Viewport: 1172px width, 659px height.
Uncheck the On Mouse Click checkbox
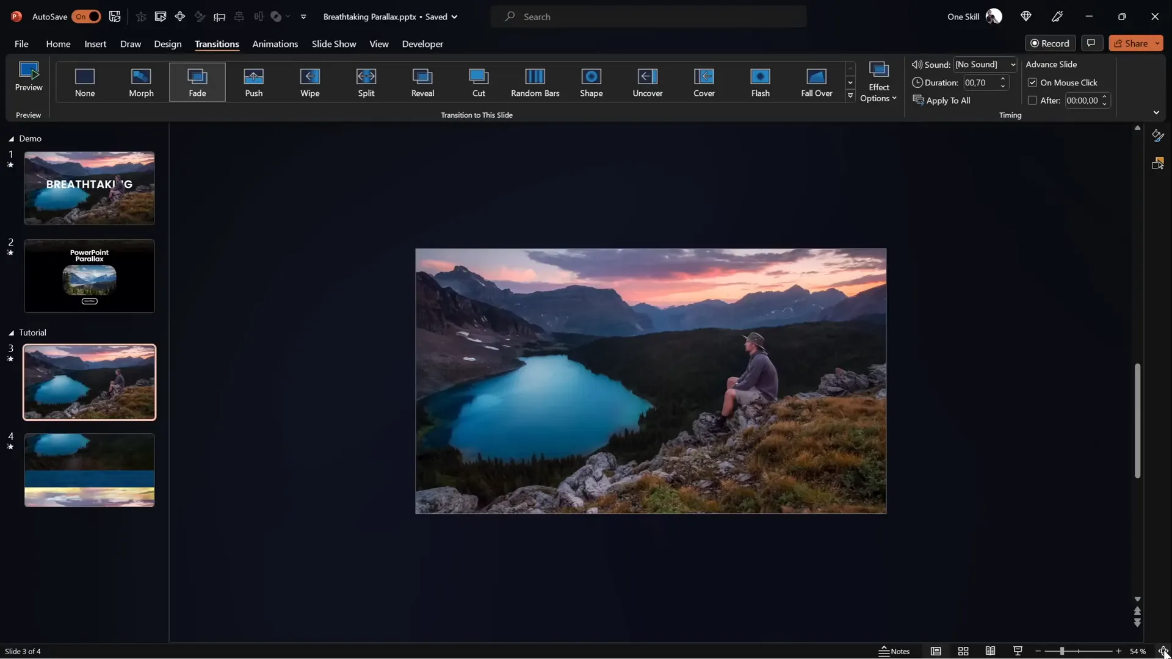click(x=1033, y=82)
